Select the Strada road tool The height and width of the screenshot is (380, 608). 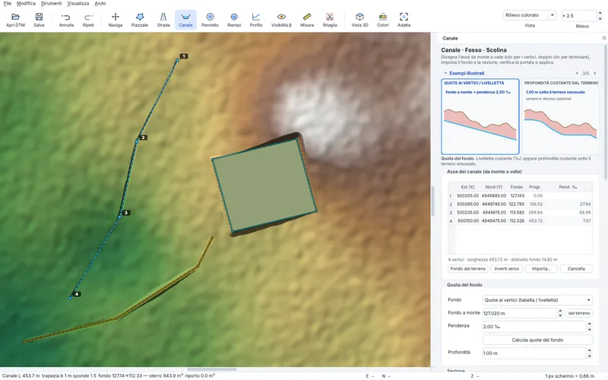pyautogui.click(x=163, y=20)
